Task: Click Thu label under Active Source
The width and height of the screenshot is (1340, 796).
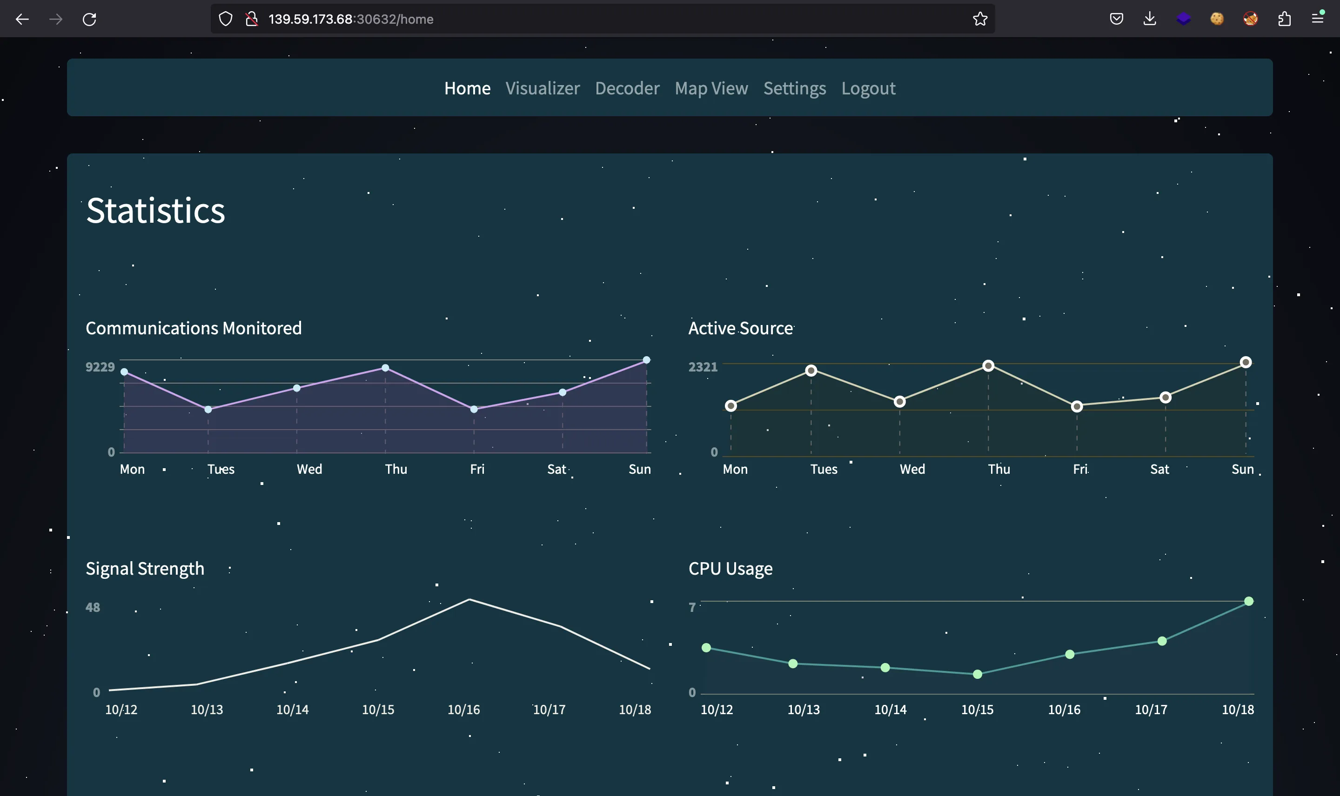Action: click(998, 469)
